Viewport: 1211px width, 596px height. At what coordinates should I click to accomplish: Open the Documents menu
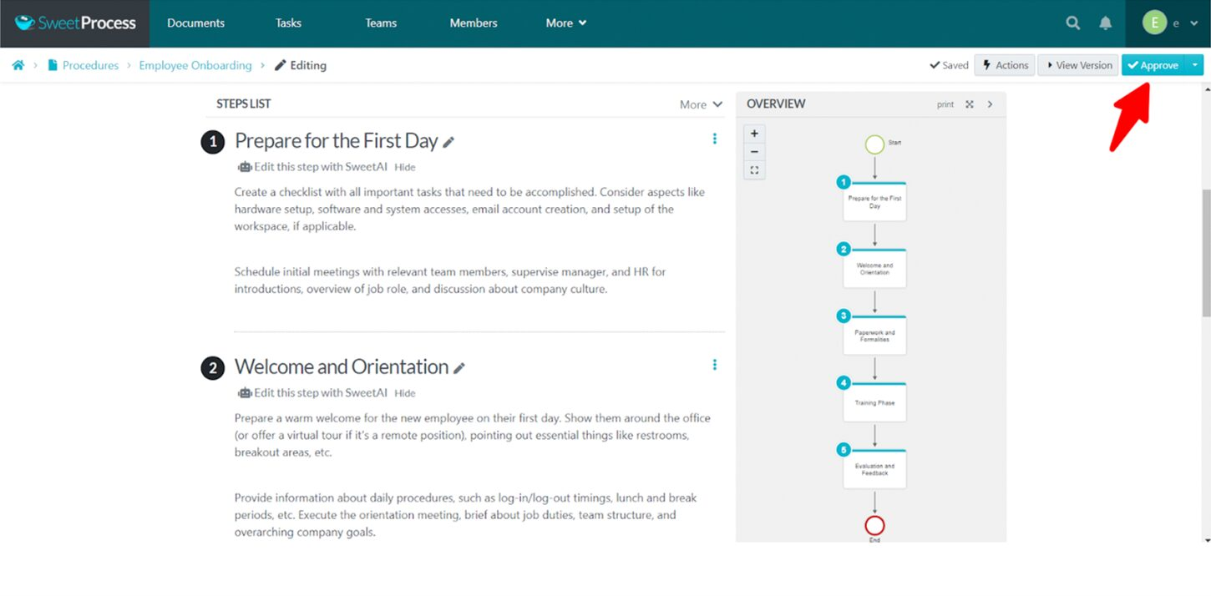click(x=195, y=23)
